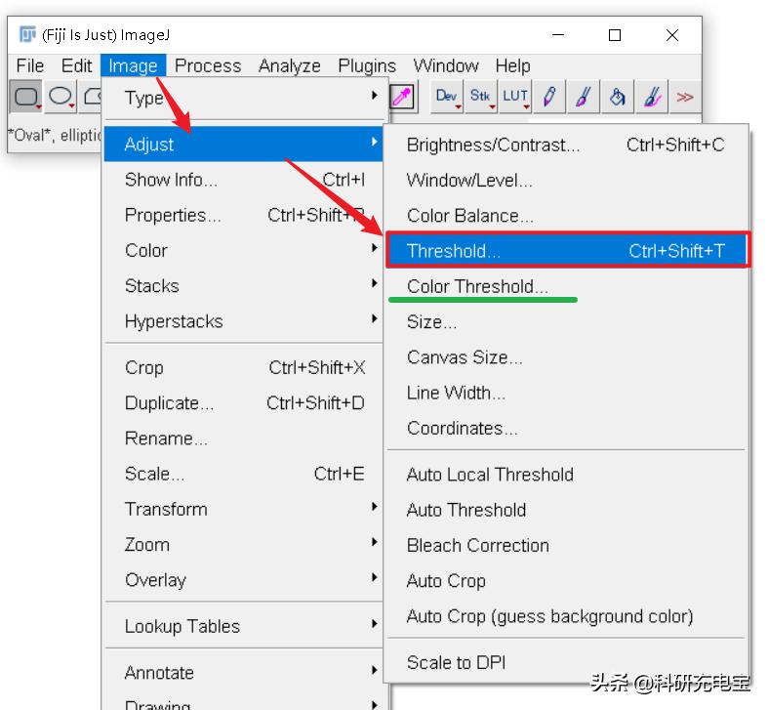Open the Process menu

click(x=208, y=65)
